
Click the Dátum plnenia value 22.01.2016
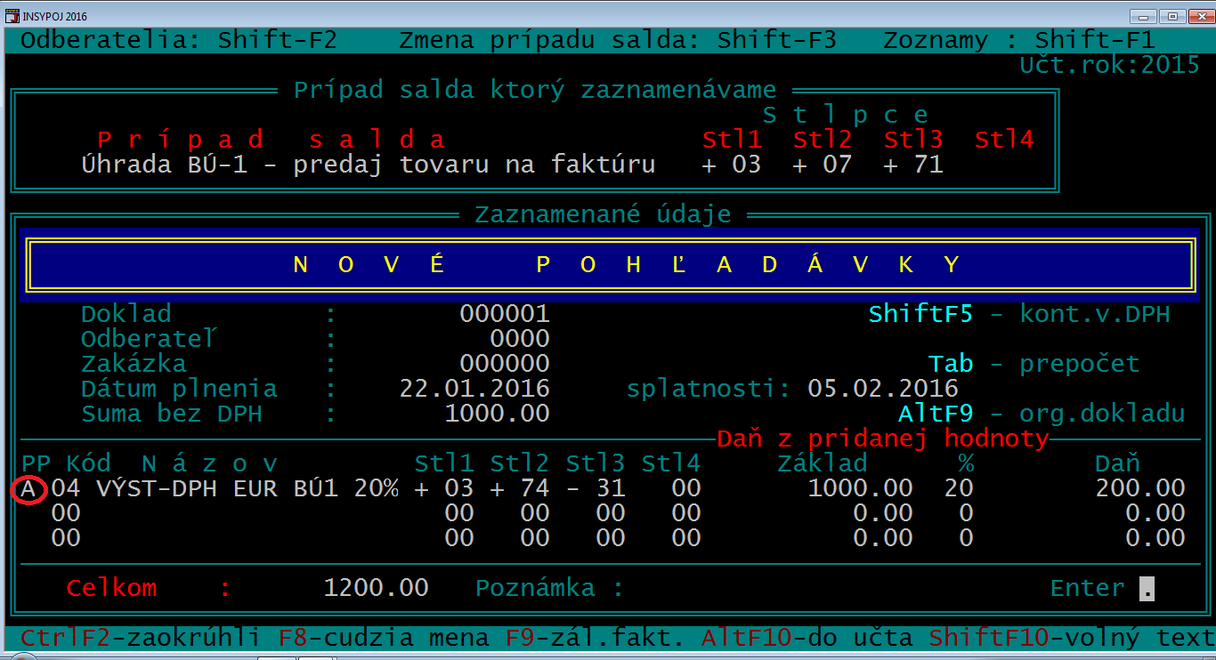coord(474,389)
